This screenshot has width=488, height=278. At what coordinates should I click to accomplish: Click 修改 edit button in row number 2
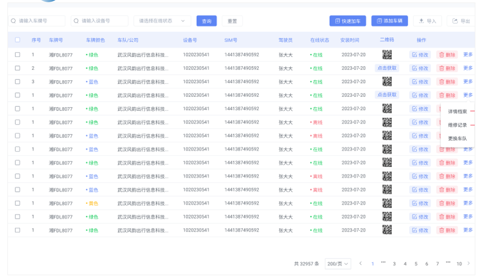pyautogui.click(x=420, y=68)
